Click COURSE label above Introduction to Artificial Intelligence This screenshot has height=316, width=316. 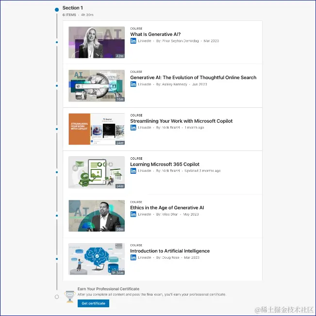pos(136,245)
